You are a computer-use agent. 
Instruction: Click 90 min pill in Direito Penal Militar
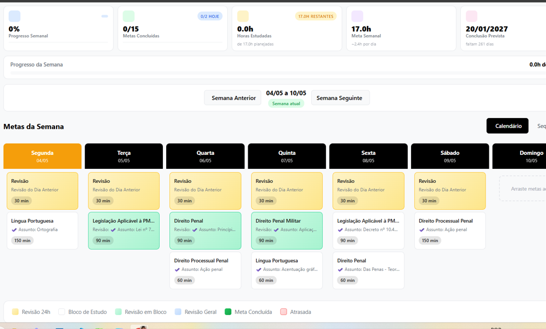266,241
